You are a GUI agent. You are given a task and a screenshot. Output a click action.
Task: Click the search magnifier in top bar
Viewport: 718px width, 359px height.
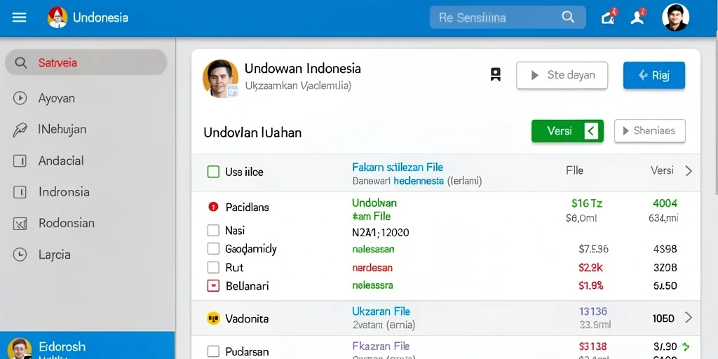(x=568, y=18)
